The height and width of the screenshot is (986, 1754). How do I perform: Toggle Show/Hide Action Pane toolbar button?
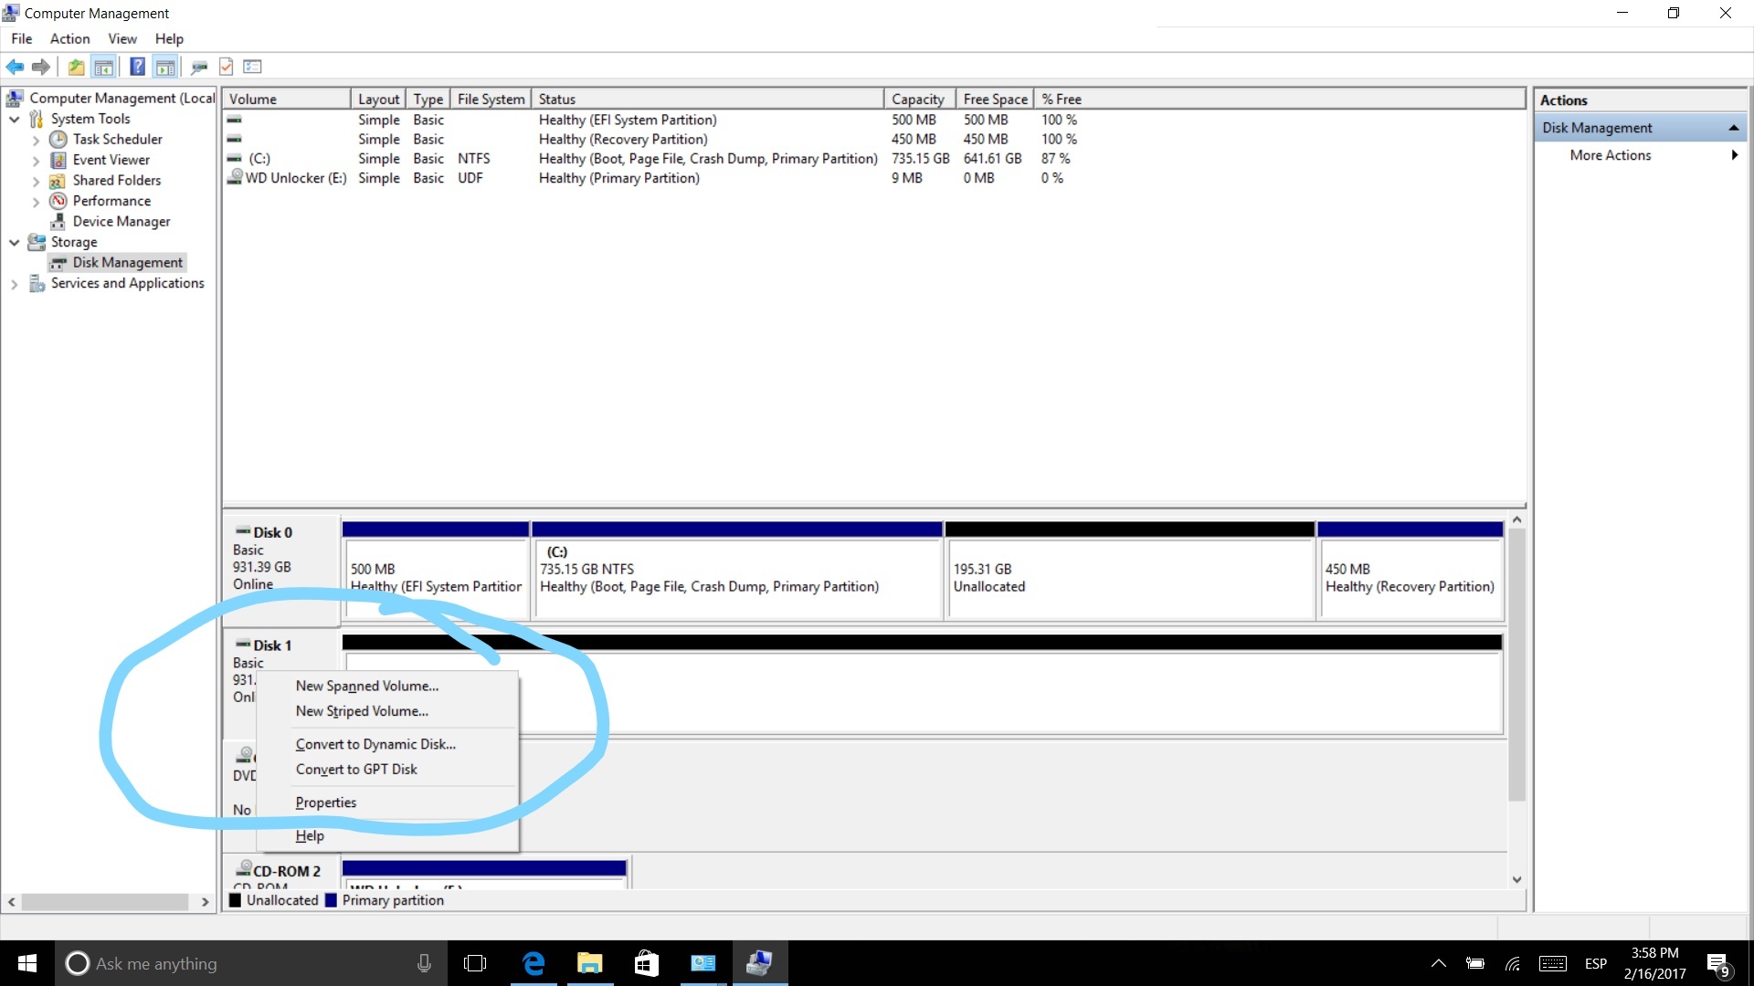pos(165,67)
